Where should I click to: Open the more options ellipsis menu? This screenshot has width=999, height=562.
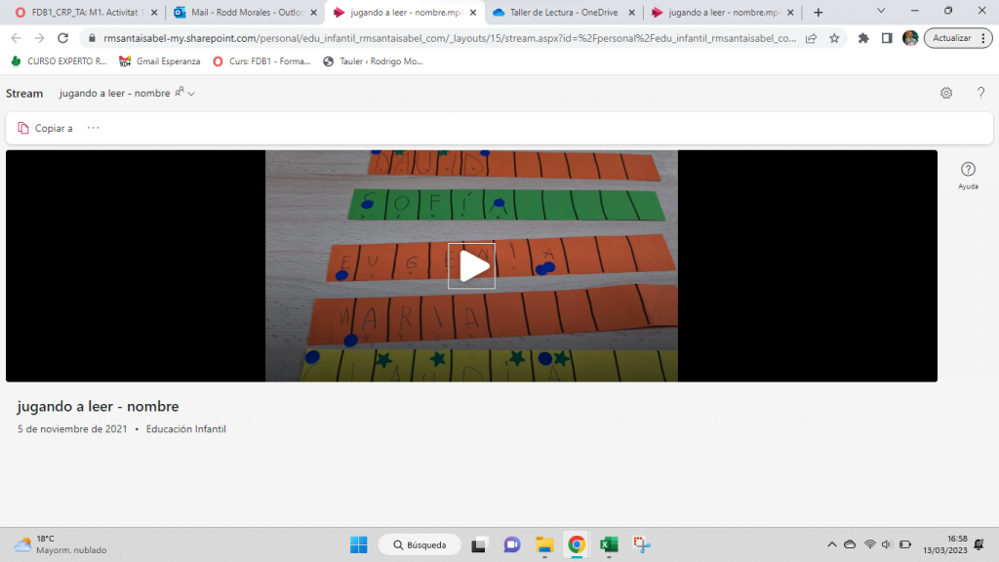tap(94, 128)
